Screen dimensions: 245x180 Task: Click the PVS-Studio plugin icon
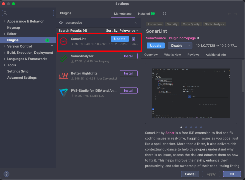64,93
